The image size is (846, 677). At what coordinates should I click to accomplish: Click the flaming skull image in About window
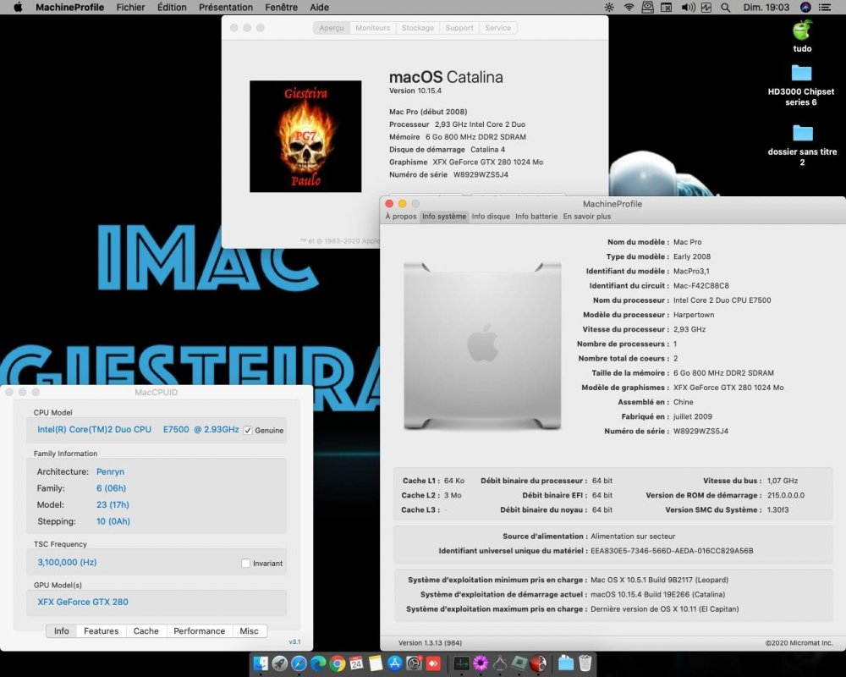point(305,136)
